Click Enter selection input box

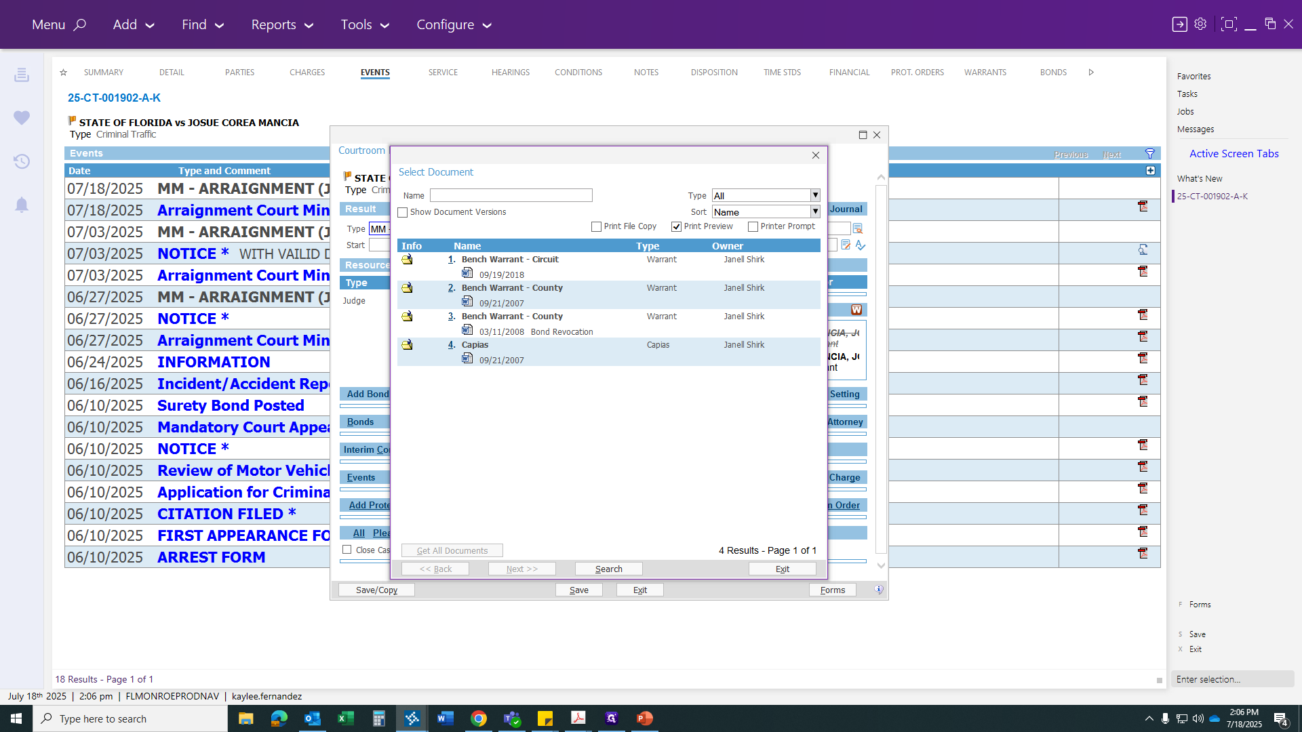[x=1232, y=679]
